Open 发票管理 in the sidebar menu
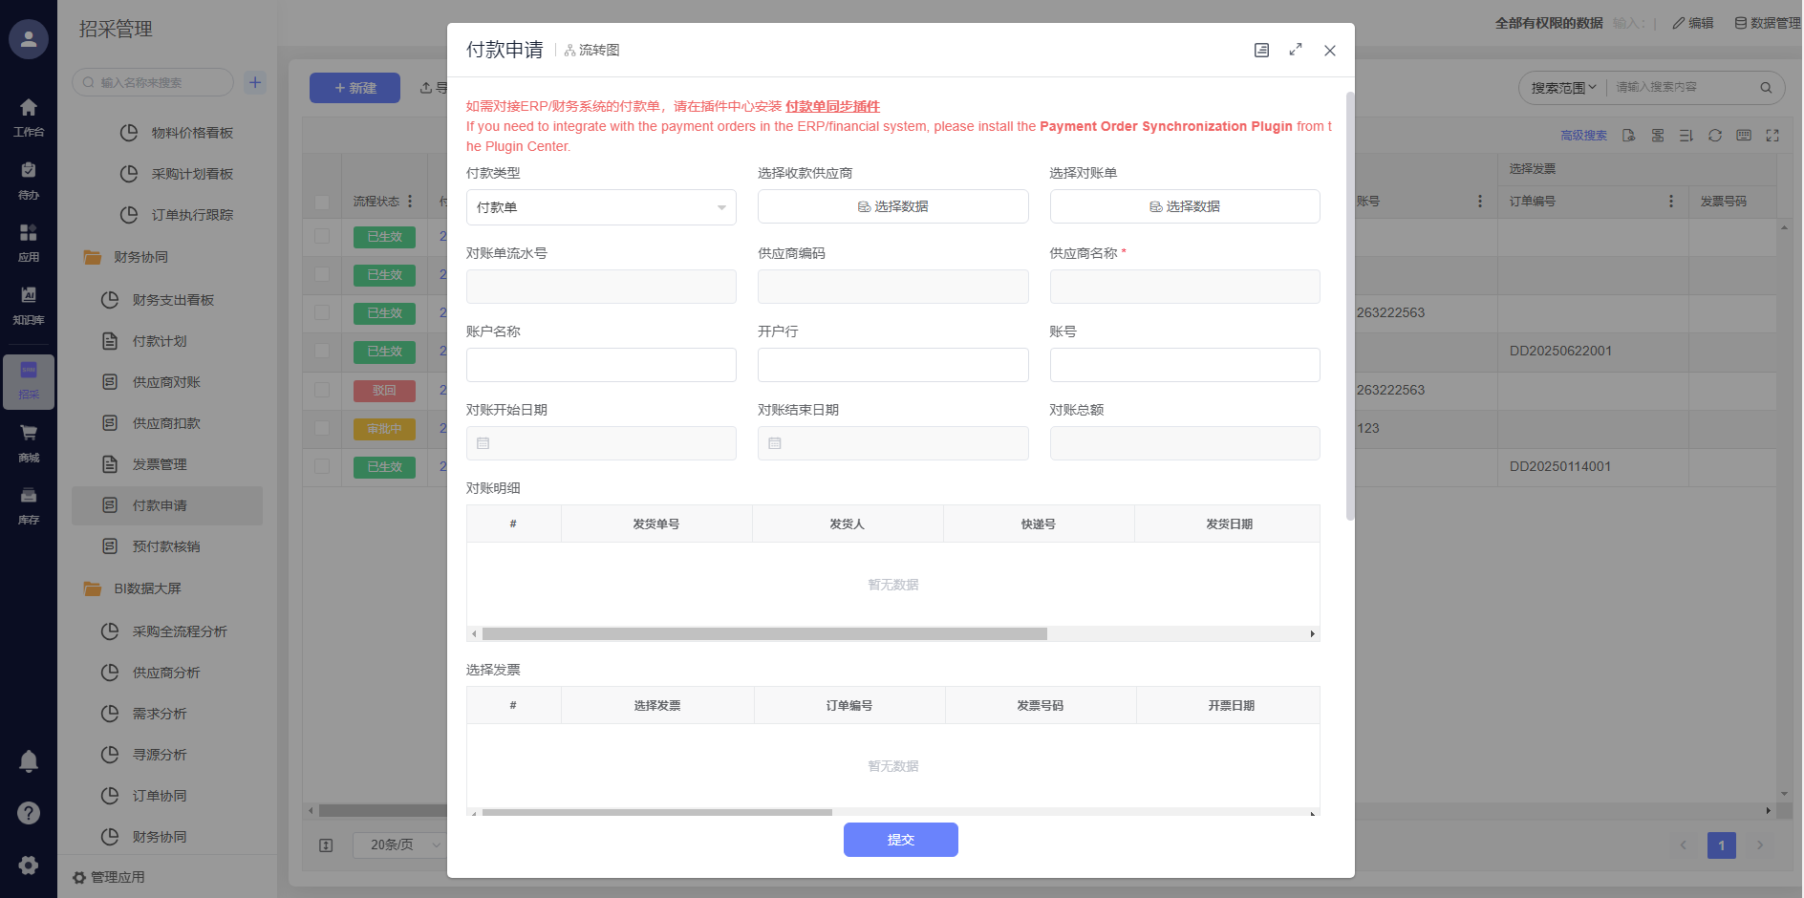1804x898 pixels. click(160, 464)
